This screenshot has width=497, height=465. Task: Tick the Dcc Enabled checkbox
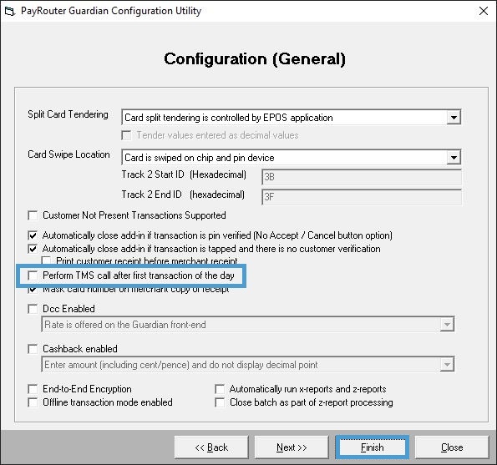33,309
